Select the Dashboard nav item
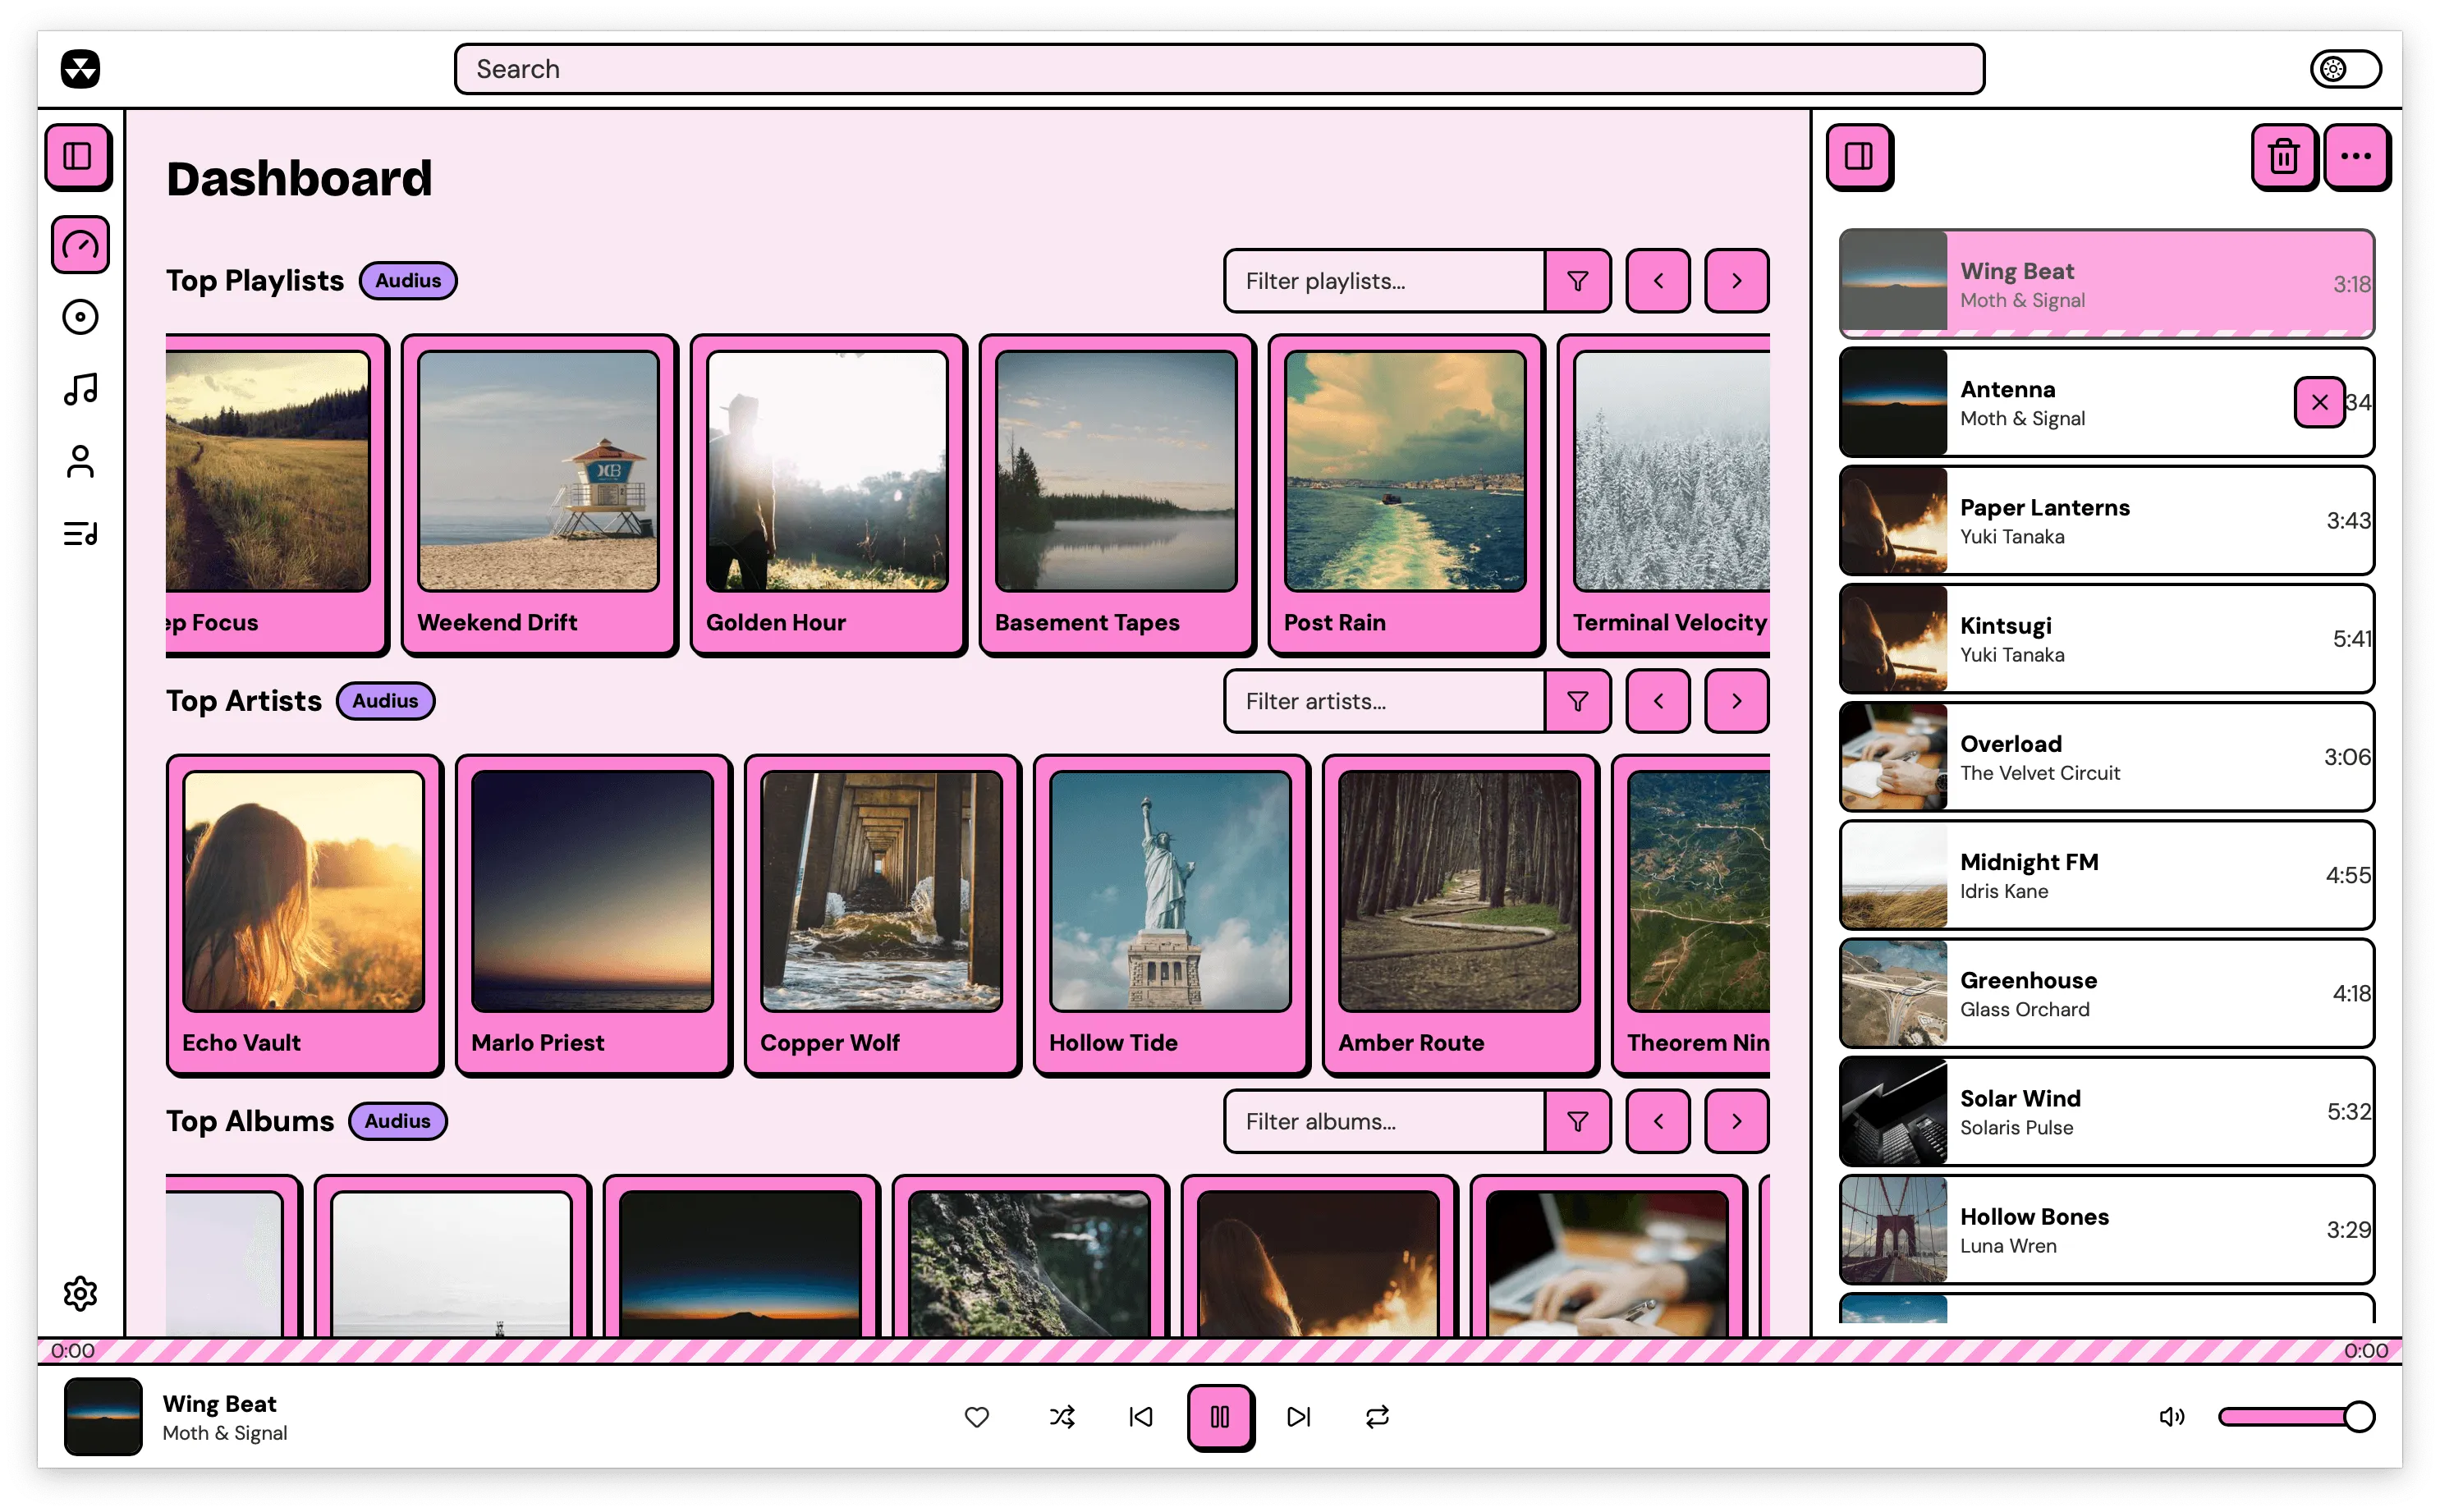Image resolution: width=2440 pixels, height=1512 pixels. (x=80, y=244)
